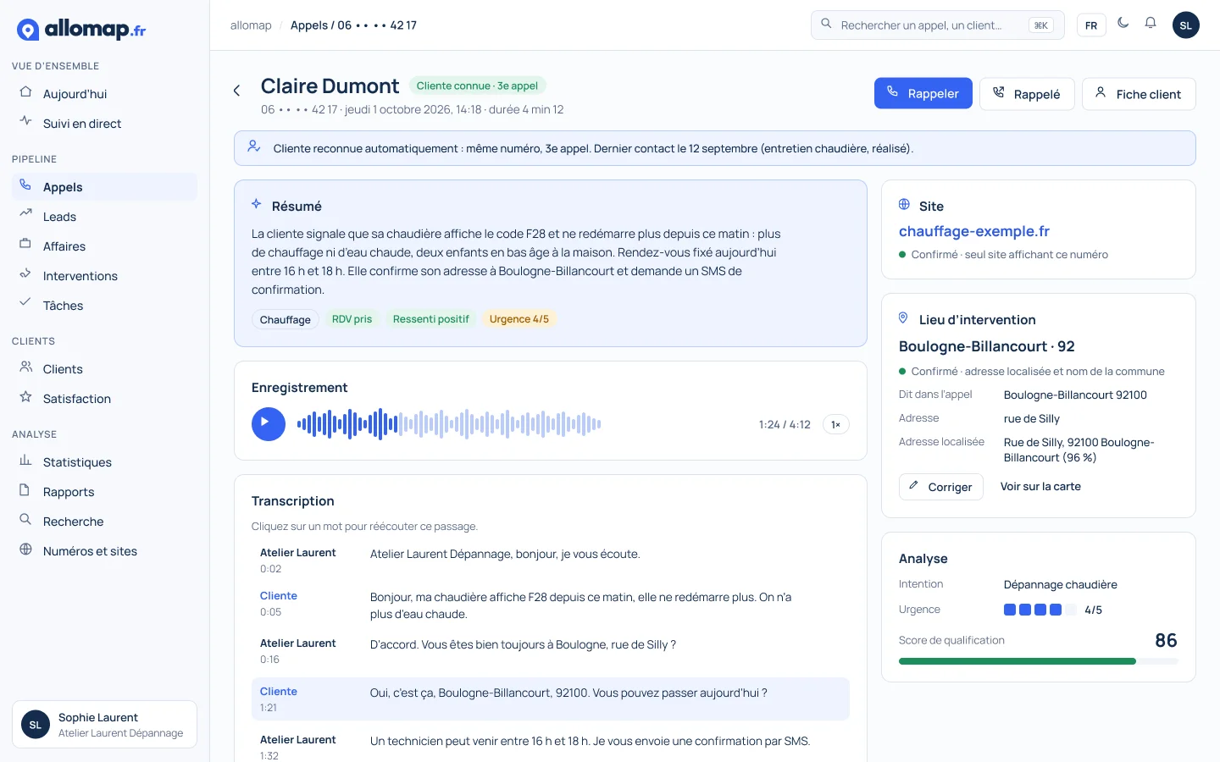Open Voir sur la carte link
Screen dimensions: 1220x762
click(x=1040, y=487)
